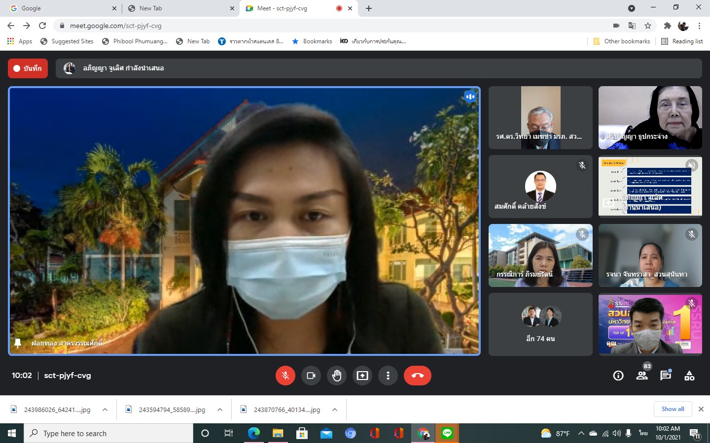Screen dimensions: 710x443
Task: Click the tile showing 74 more people
Action: coord(540,324)
